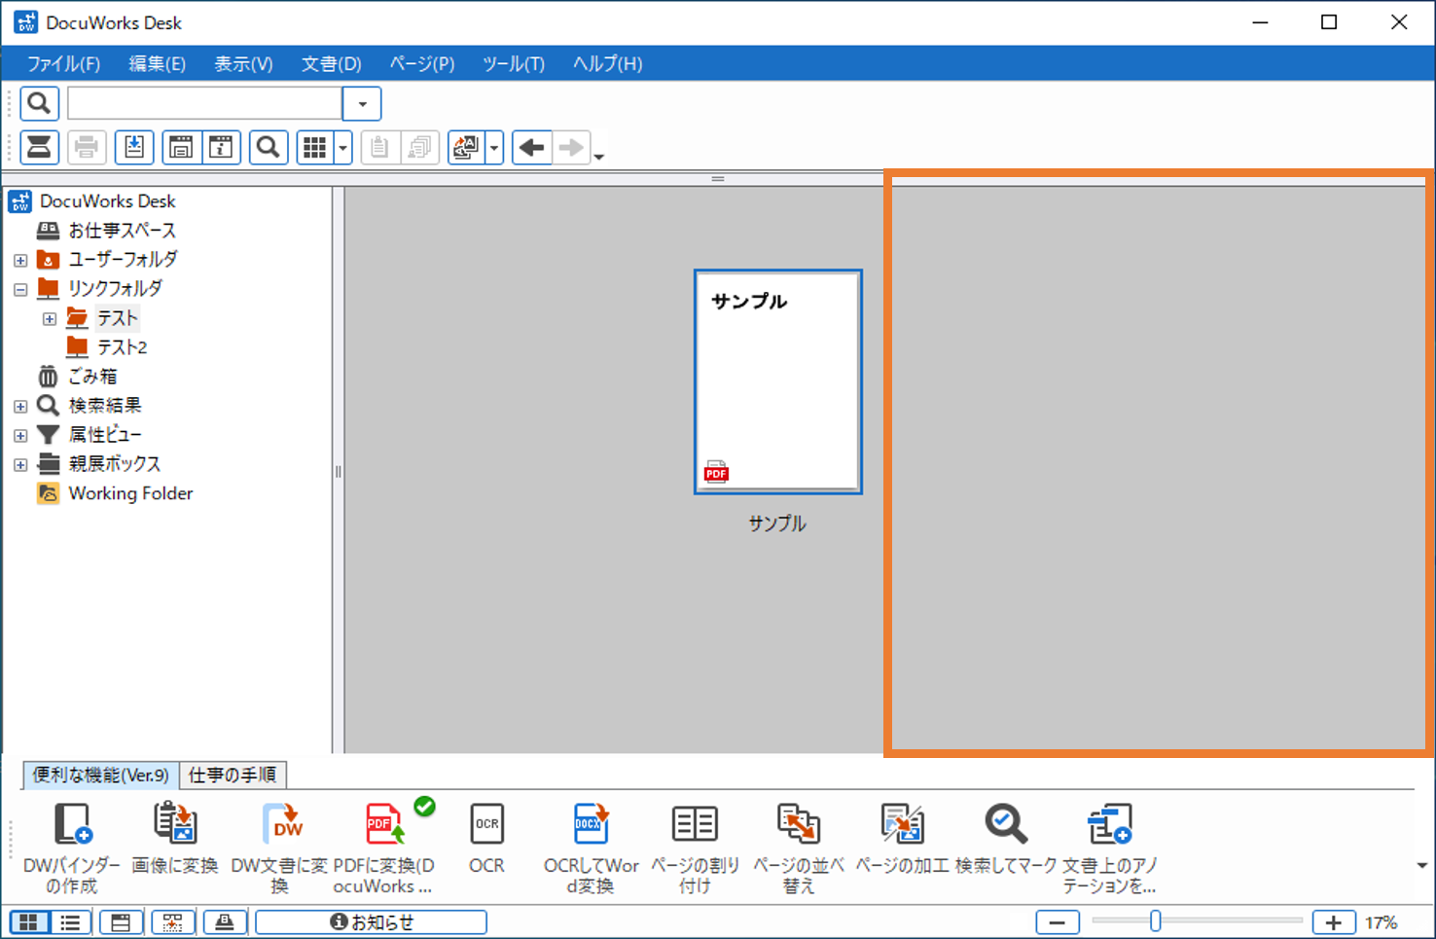Expand the 検索結果 tree node
Screen dimensions: 1436x939
tap(20, 407)
